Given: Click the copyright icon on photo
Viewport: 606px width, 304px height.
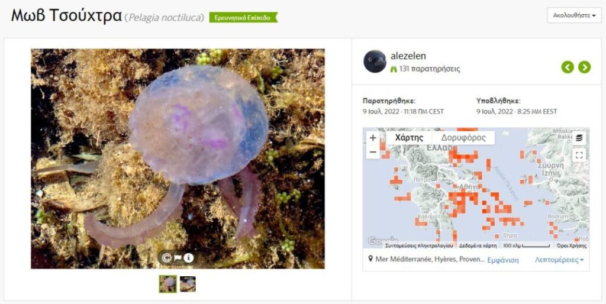Looking at the screenshot, I should point(166,258).
